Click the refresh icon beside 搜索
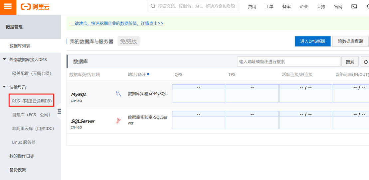Screen dimensions: 369x180 pos(365,62)
